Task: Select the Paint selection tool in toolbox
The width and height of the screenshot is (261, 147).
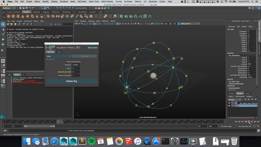Action: coord(3,34)
